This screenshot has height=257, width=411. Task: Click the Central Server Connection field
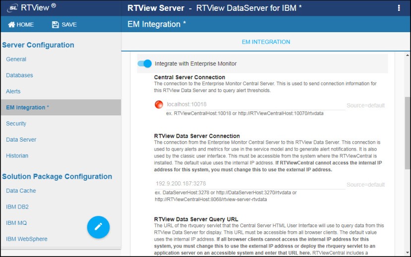pyautogui.click(x=255, y=104)
